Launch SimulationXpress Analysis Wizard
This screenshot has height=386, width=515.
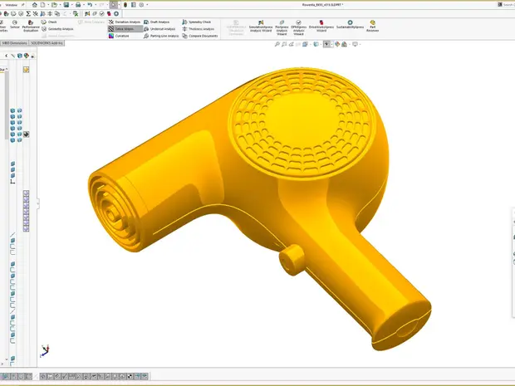coord(261,26)
